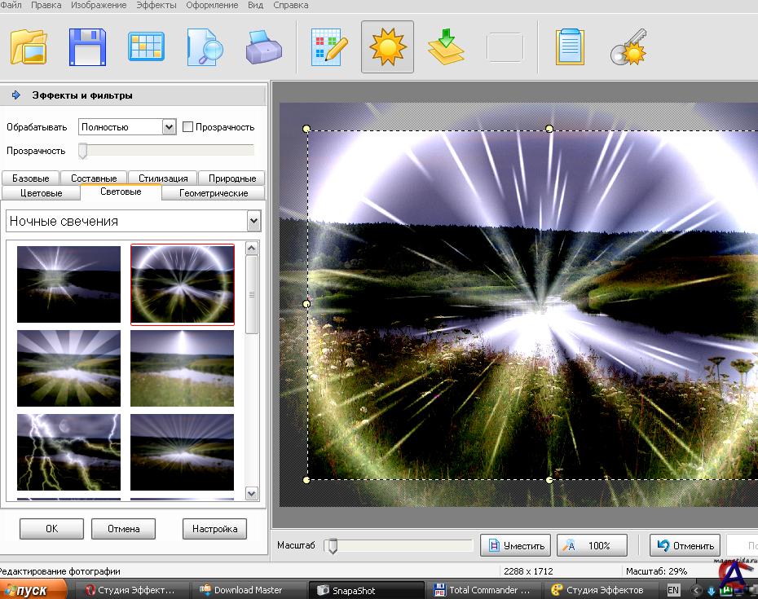Image resolution: width=758 pixels, height=599 pixels.
Task: Click the floppy disk save icon
Action: click(87, 46)
